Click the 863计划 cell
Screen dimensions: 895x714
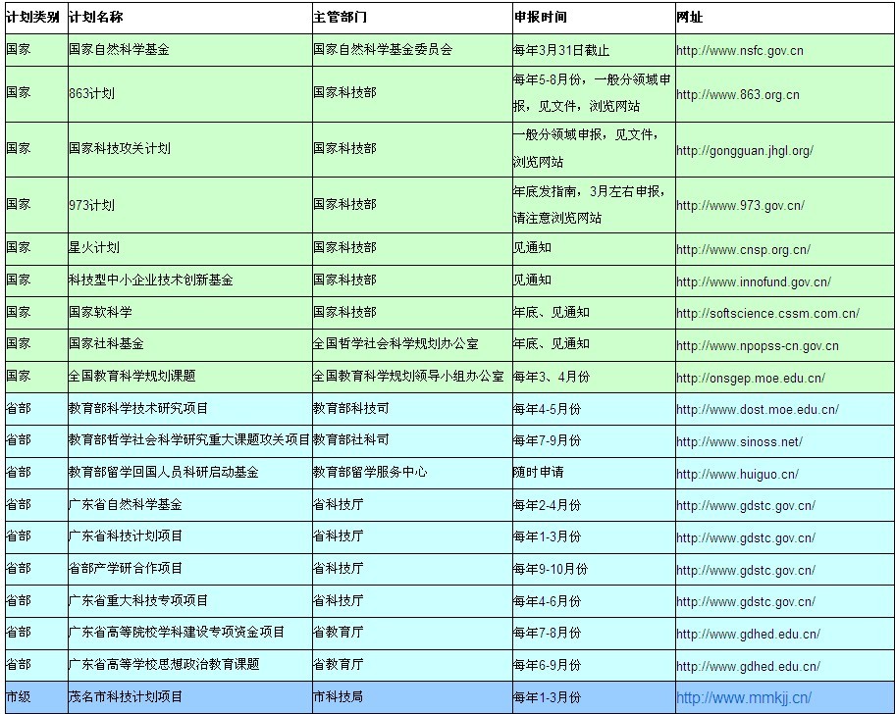(x=190, y=93)
